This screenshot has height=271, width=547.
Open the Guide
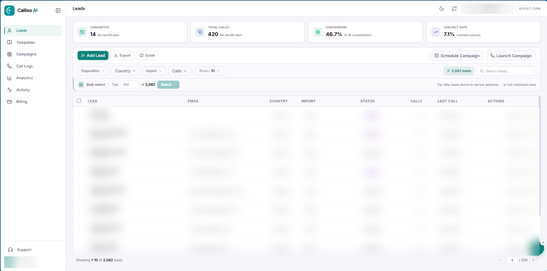point(147,55)
